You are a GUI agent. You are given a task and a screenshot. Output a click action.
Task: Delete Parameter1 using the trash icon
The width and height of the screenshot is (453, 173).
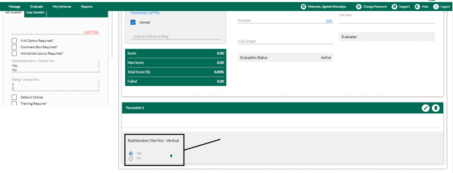(x=436, y=108)
